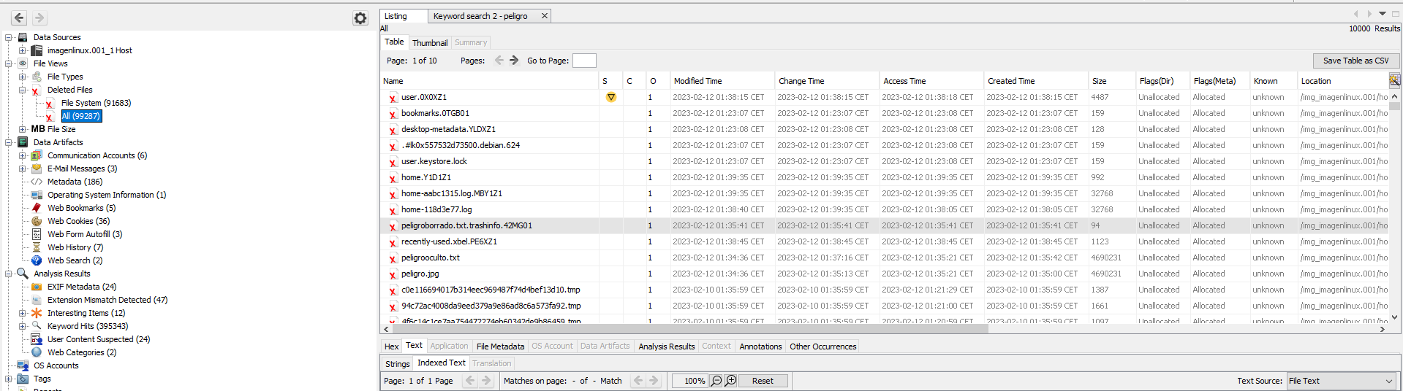Click the zoom in magnifier icon
The image size is (1403, 391).
click(x=730, y=381)
